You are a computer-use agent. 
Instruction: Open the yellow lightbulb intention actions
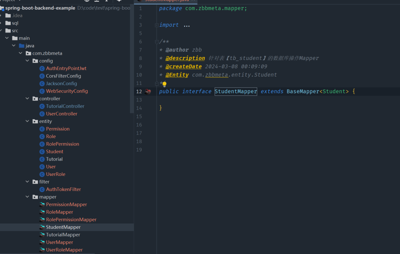pyautogui.click(x=164, y=84)
